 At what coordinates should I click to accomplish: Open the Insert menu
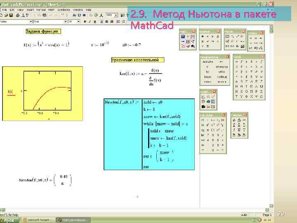30,9
